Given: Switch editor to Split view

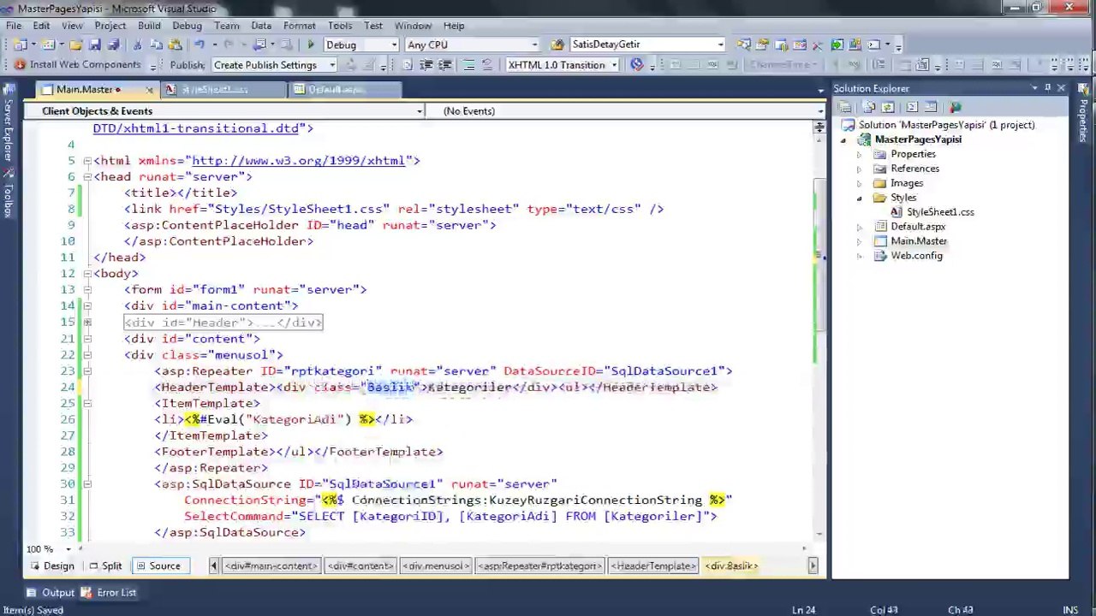Looking at the screenshot, I should coord(104,566).
